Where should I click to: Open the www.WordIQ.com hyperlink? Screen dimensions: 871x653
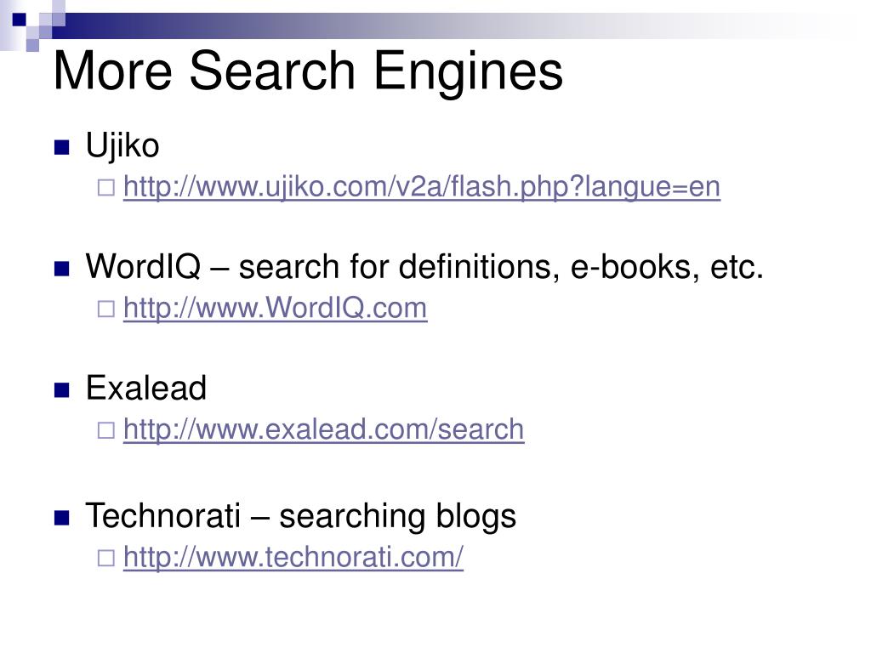pyautogui.click(x=275, y=308)
